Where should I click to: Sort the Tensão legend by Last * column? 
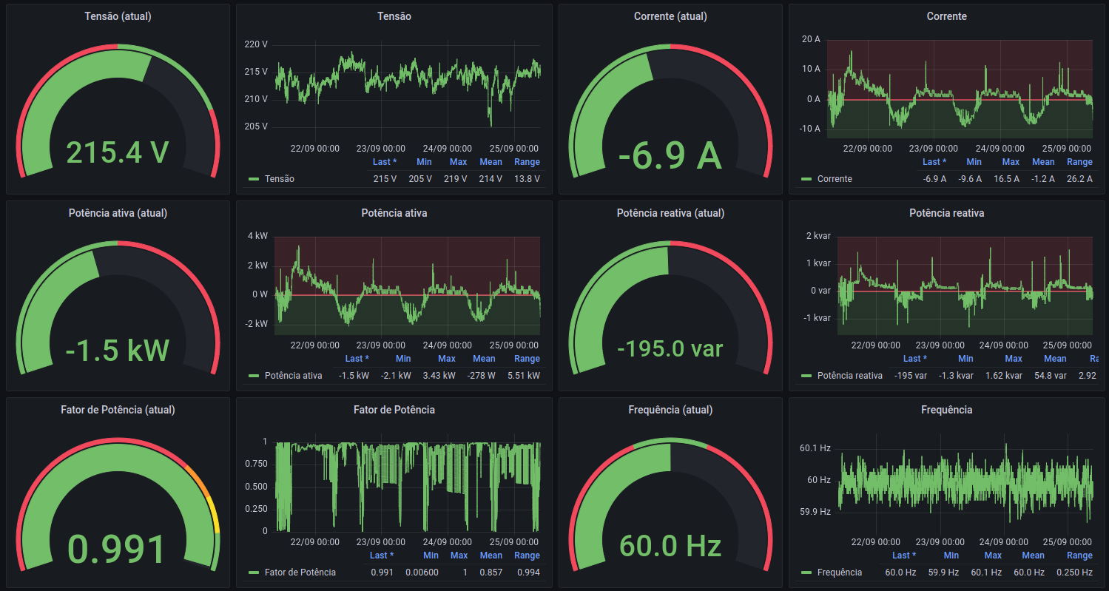click(384, 162)
